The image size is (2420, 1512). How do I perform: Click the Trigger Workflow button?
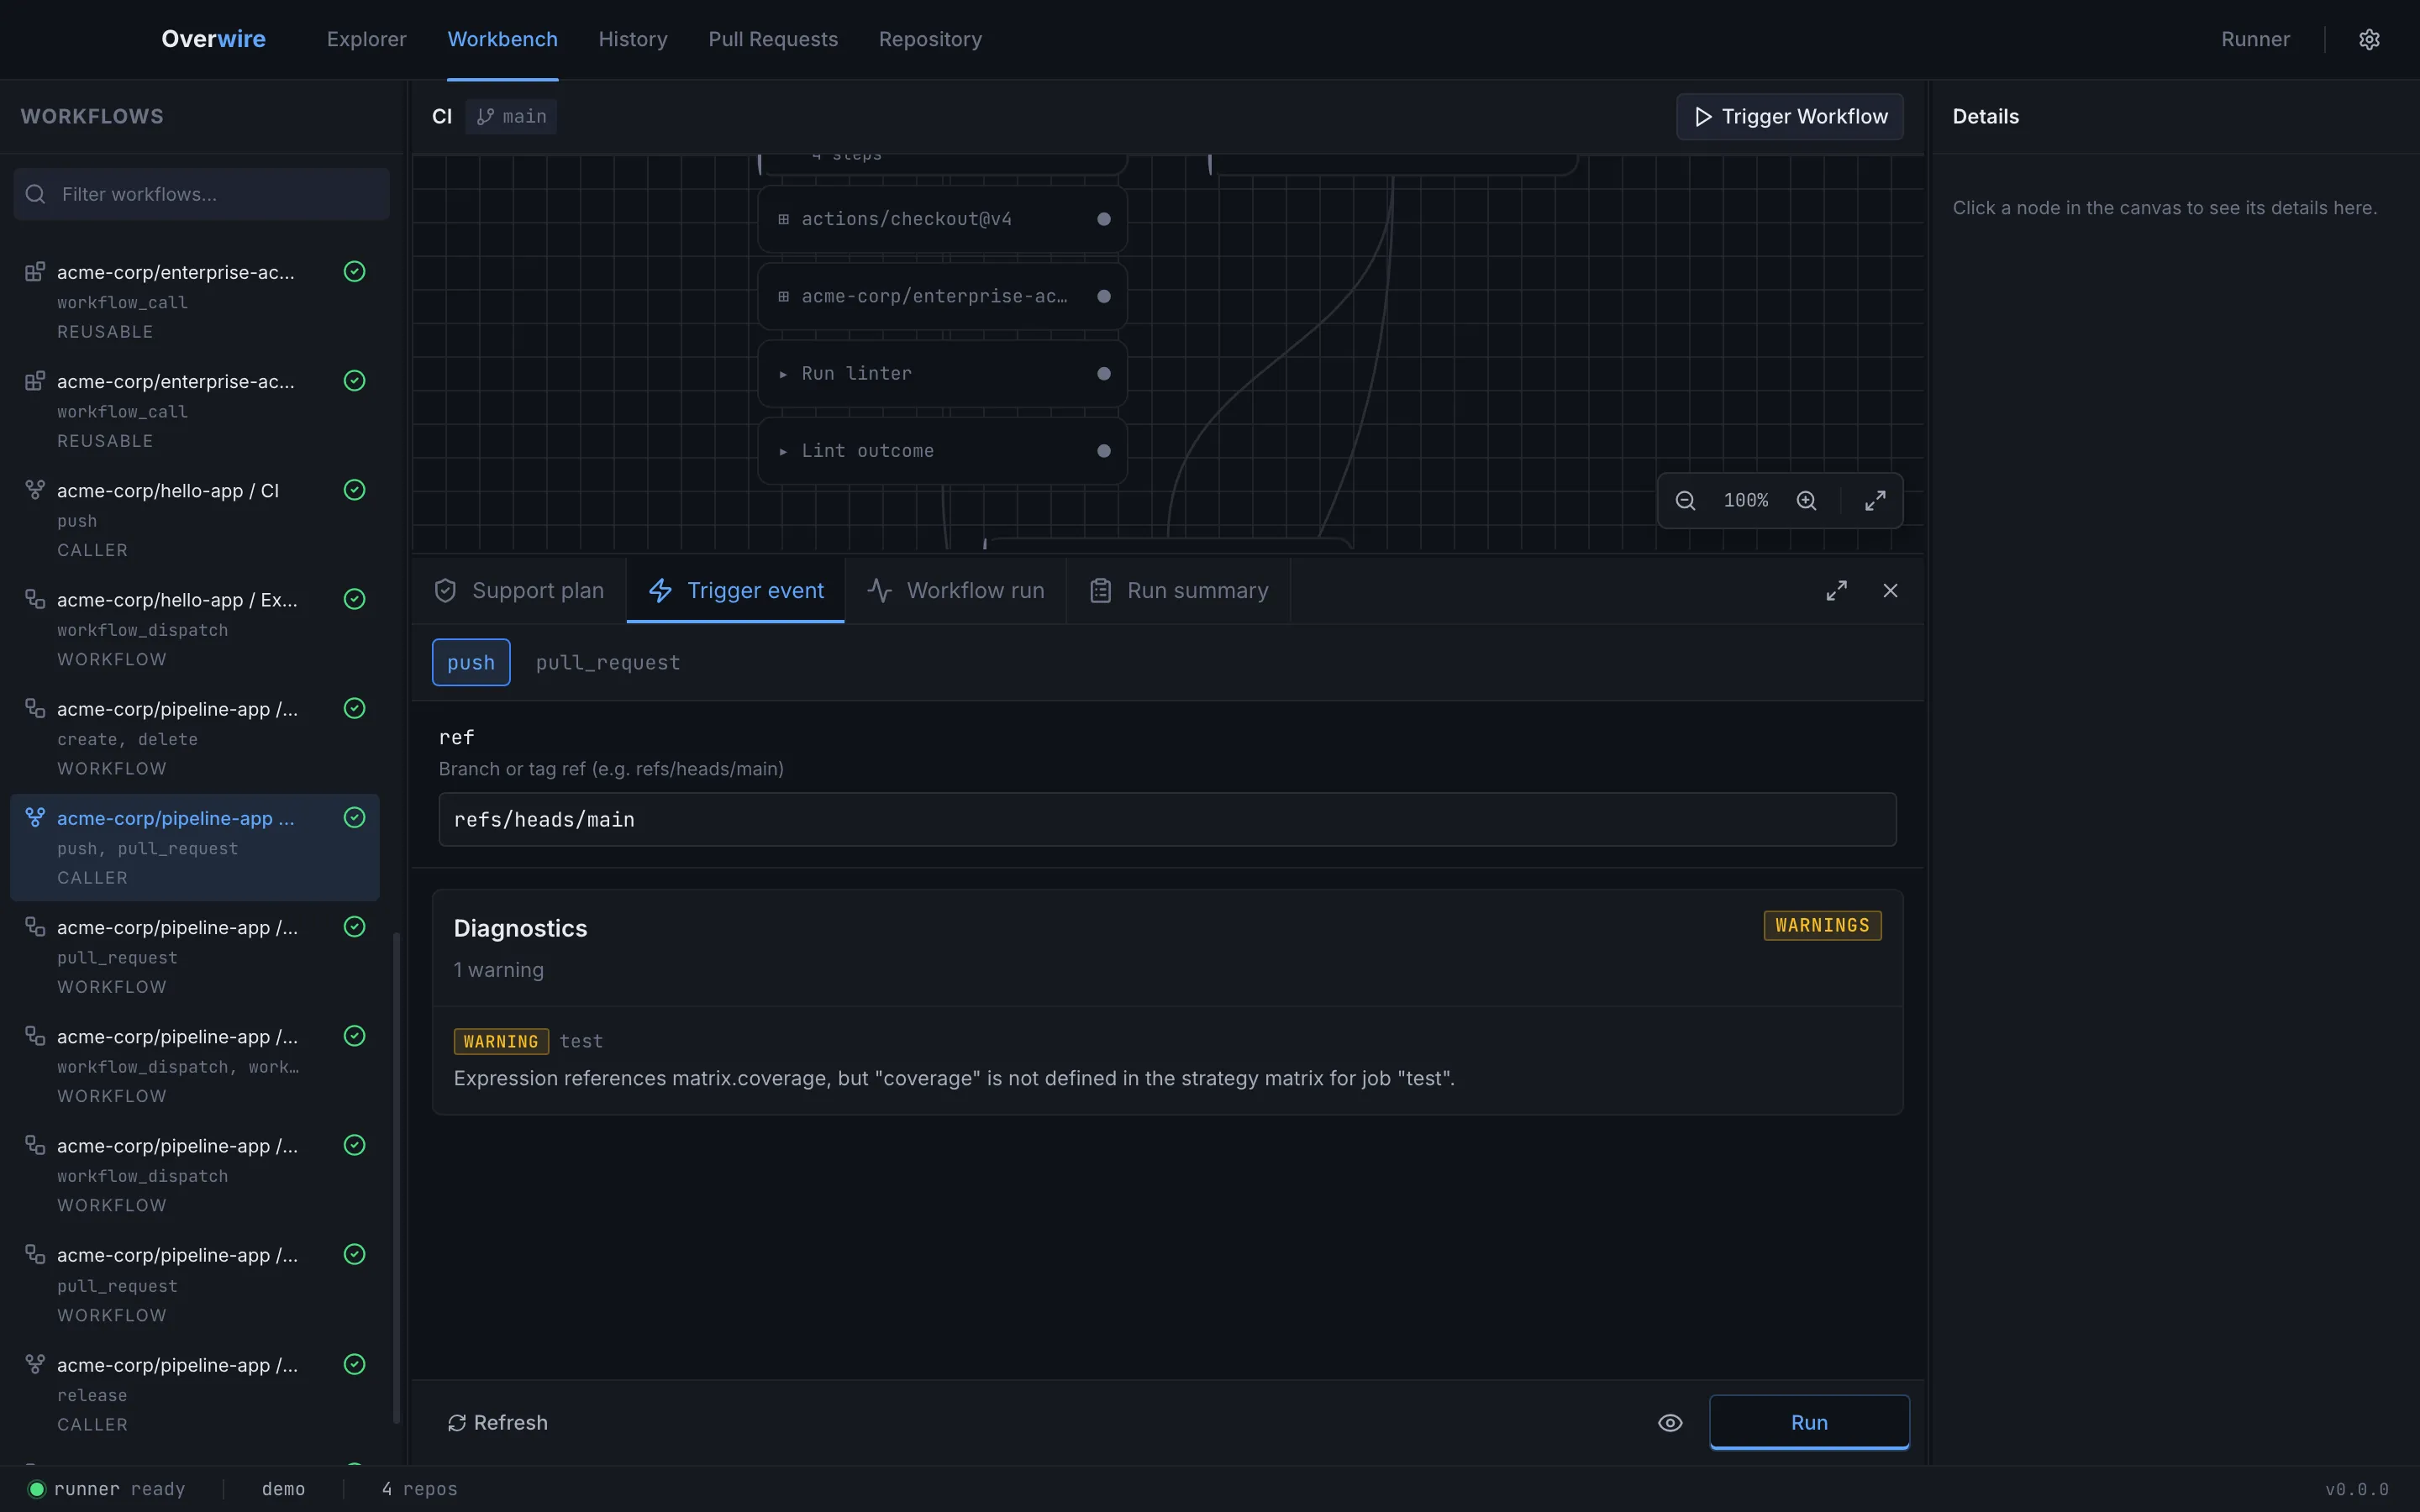tap(1790, 117)
